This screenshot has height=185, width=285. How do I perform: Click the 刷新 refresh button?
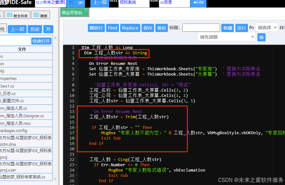coord(40,15)
